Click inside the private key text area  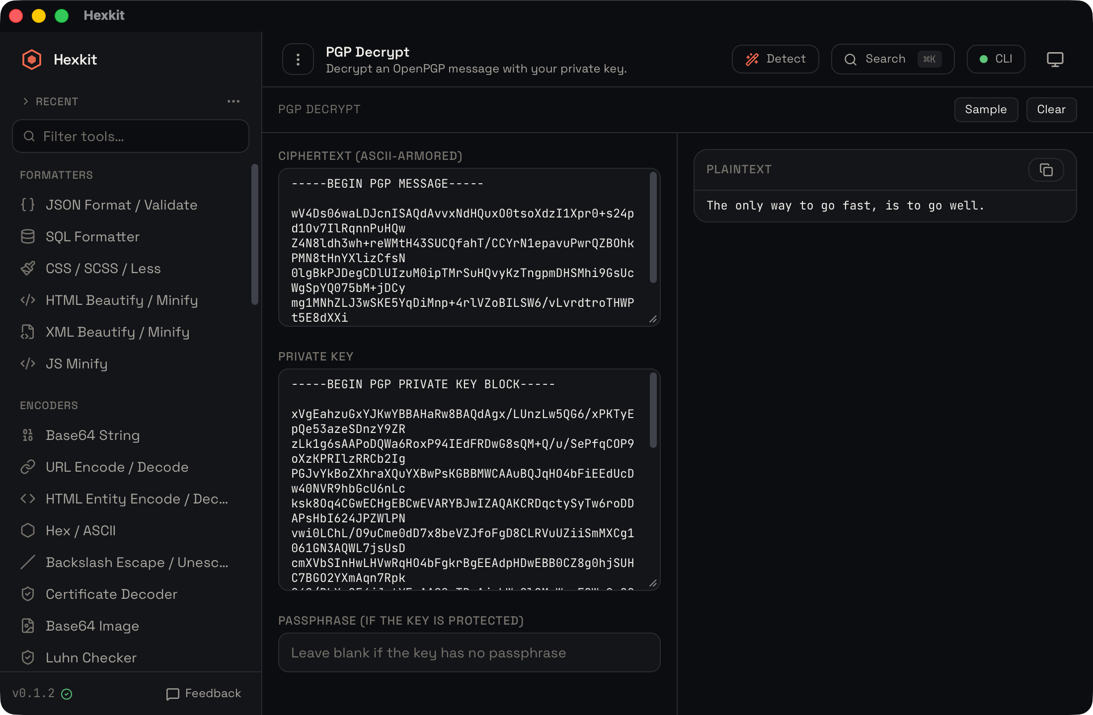pyautogui.click(x=469, y=480)
